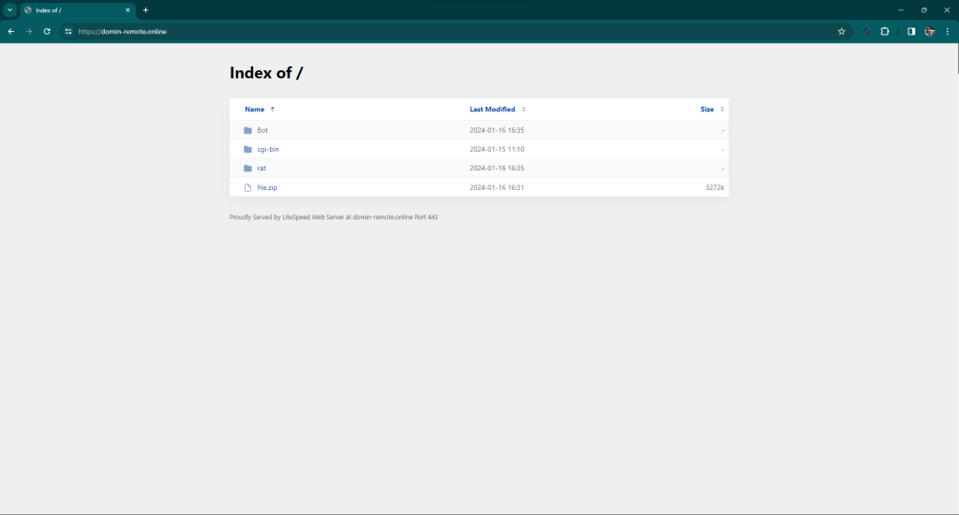This screenshot has height=515, width=959.
Task: Reload the page with refresh icon
Action: coord(47,31)
